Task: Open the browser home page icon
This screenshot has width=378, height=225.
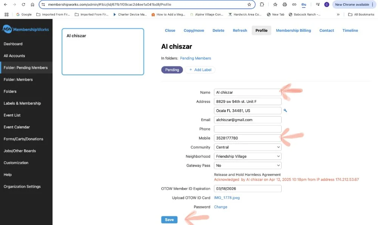Action: coord(32,4)
